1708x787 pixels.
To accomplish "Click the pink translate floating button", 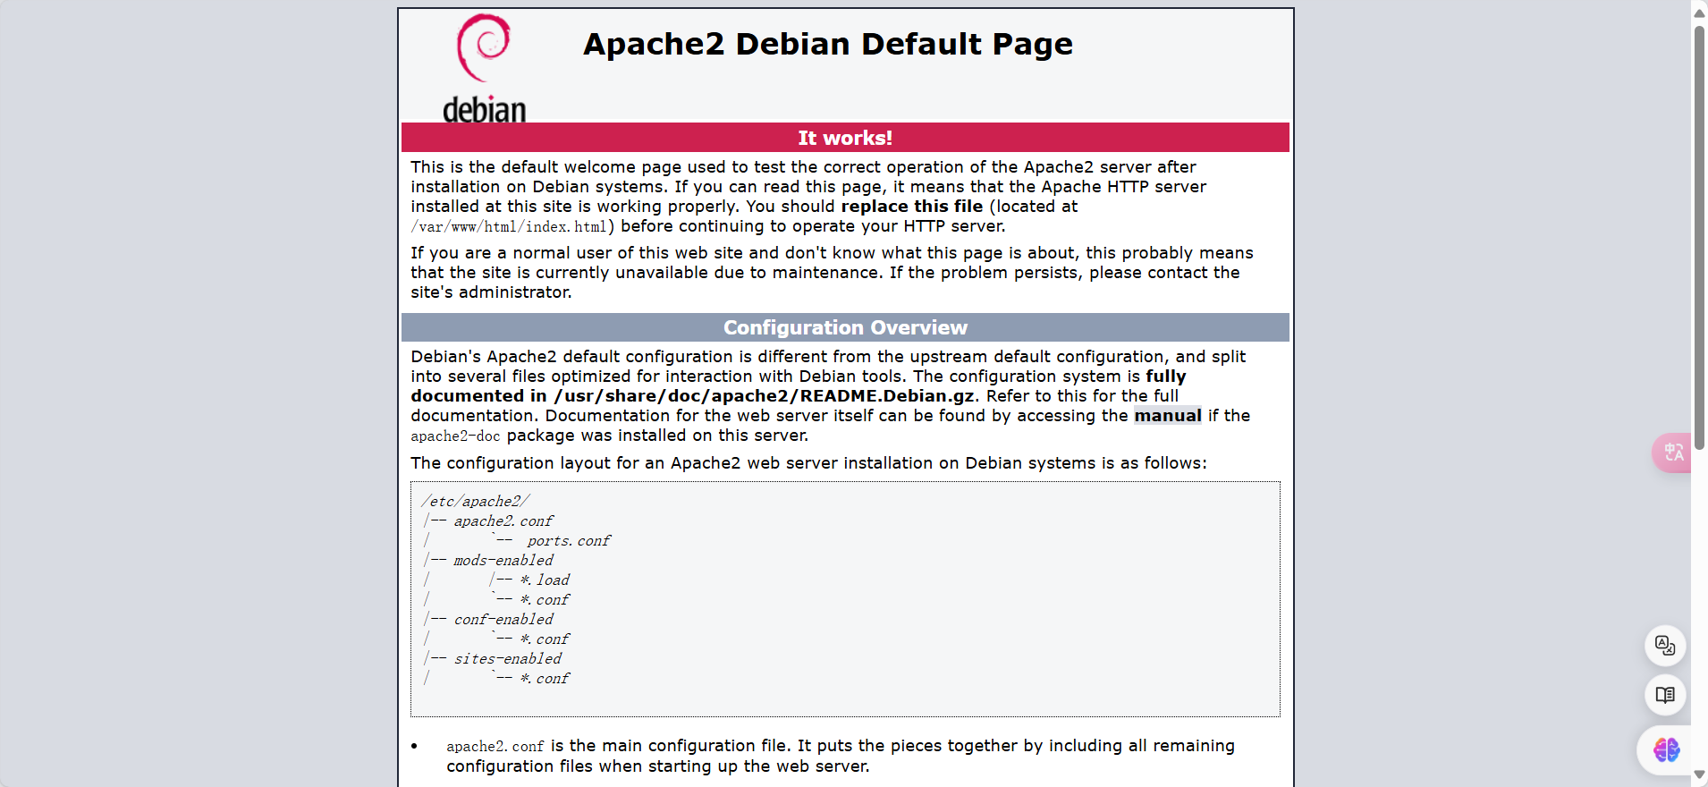I will [x=1672, y=453].
